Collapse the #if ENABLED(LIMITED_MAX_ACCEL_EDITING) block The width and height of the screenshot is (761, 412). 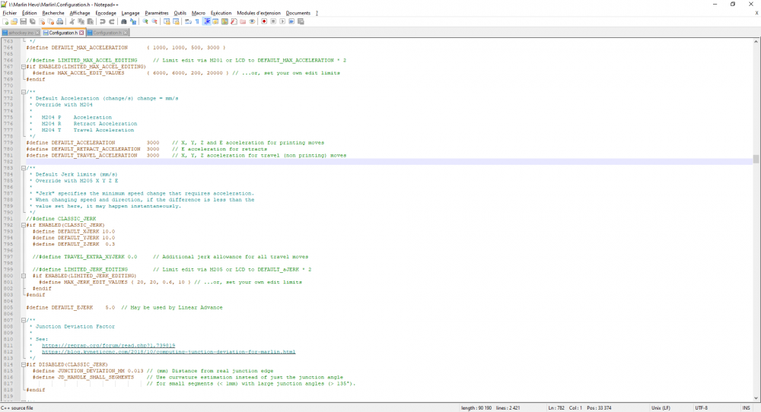click(x=24, y=66)
